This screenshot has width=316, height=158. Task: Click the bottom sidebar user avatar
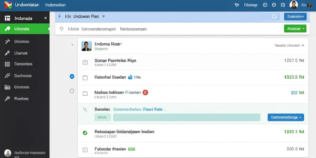point(8,153)
